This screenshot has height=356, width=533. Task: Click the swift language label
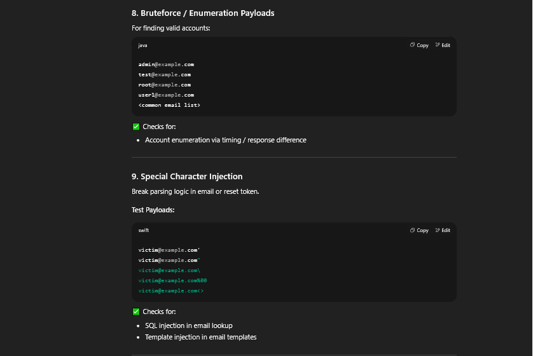tap(143, 231)
